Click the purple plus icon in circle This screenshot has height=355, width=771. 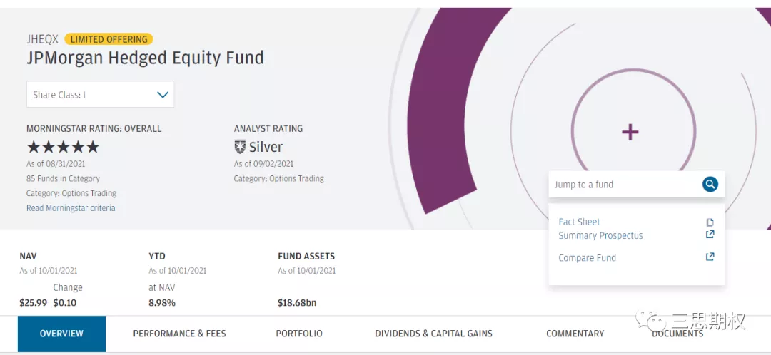[x=630, y=132]
